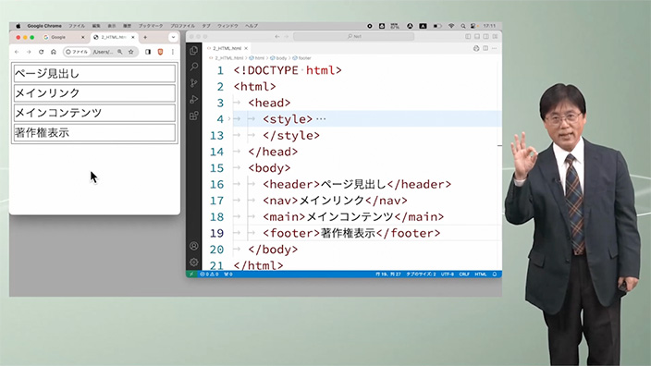Click the メインリンク box on the web page
651x366 pixels.
point(94,93)
